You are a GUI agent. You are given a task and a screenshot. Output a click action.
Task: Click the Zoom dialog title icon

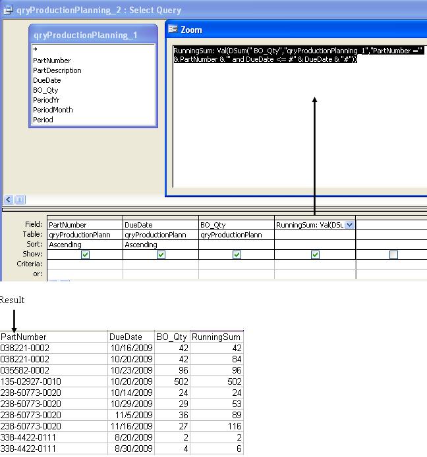pyautogui.click(x=173, y=29)
